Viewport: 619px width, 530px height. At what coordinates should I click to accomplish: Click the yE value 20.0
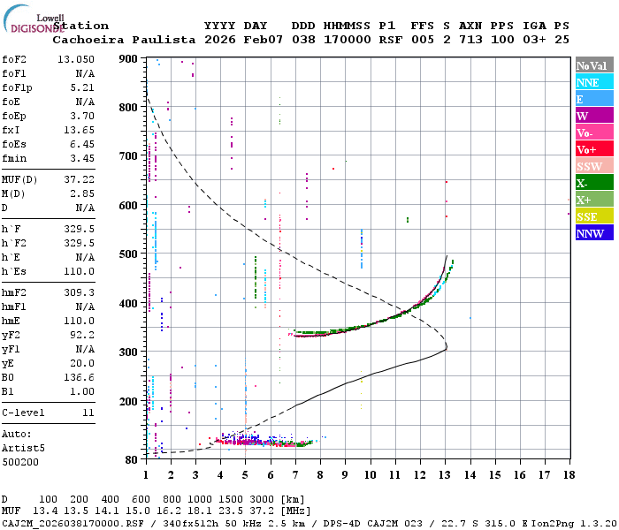pyautogui.click(x=82, y=363)
